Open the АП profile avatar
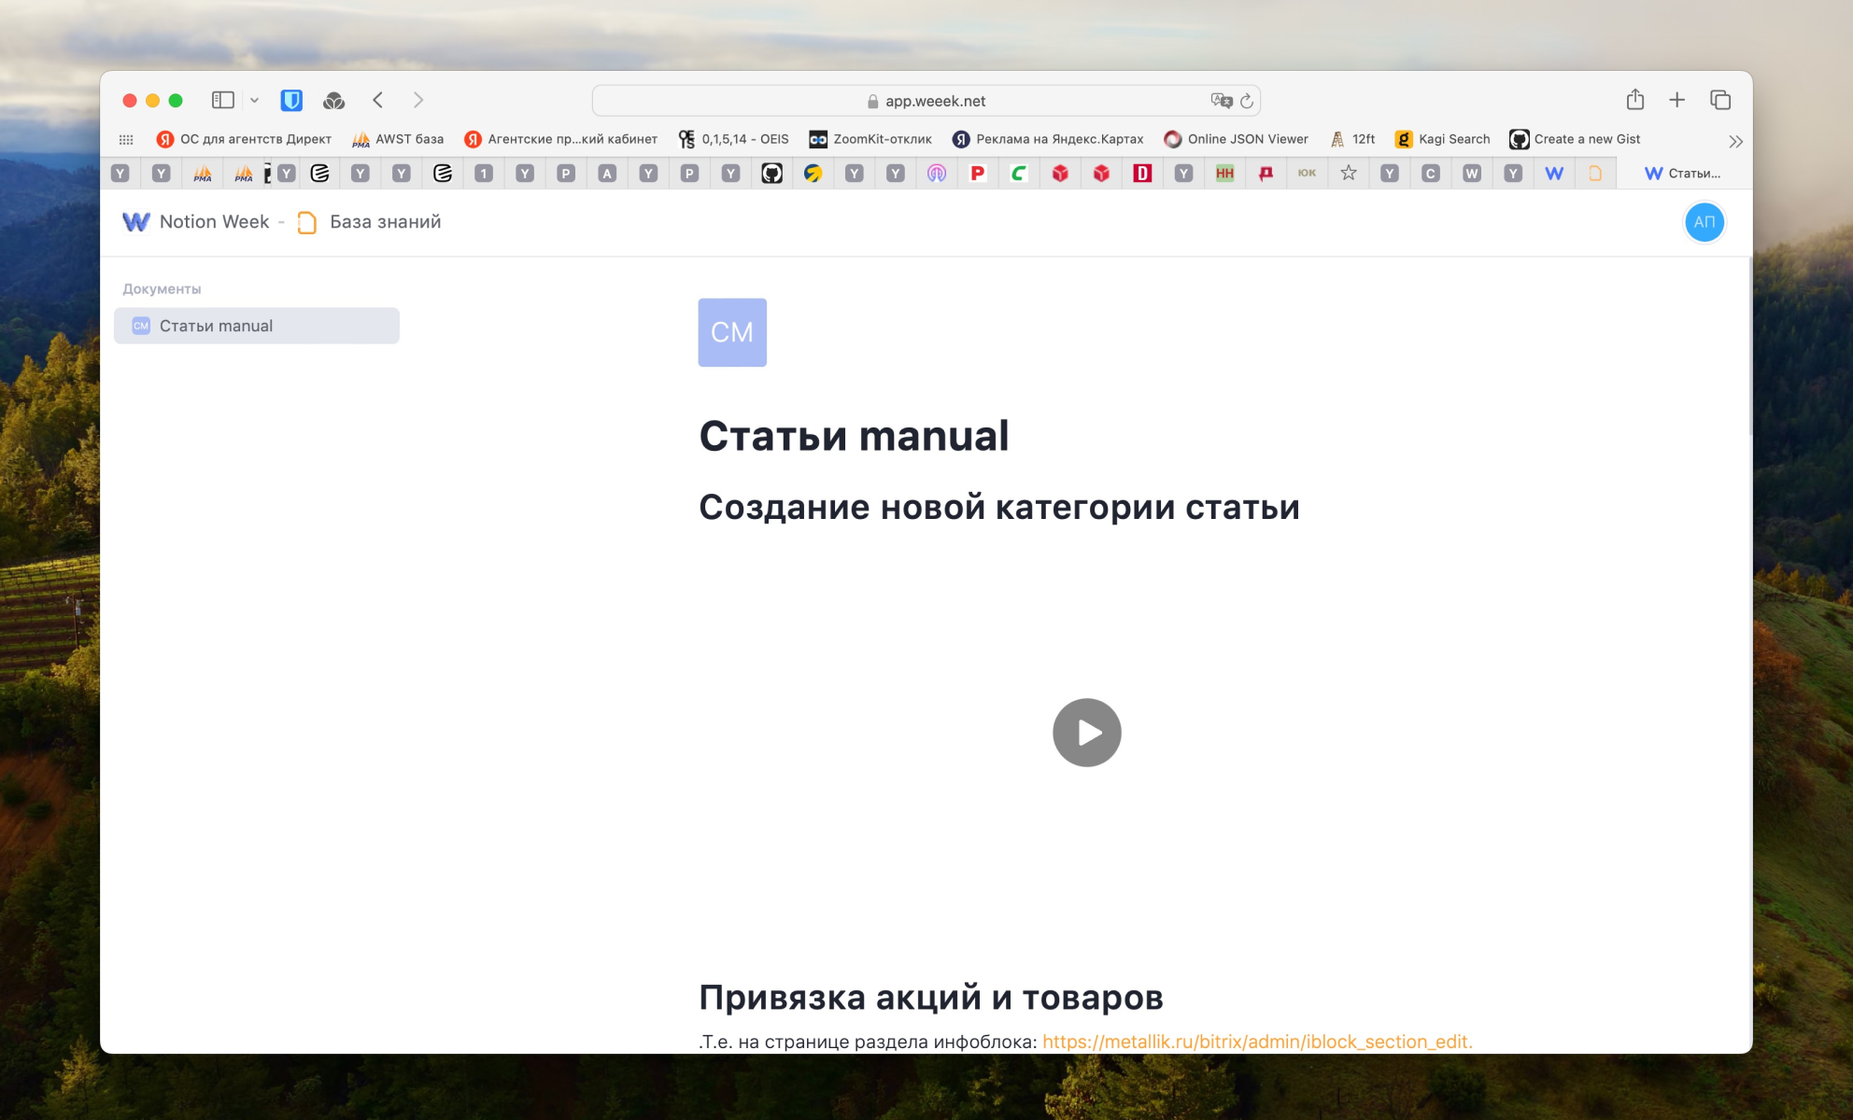This screenshot has height=1120, width=1853. coord(1704,222)
